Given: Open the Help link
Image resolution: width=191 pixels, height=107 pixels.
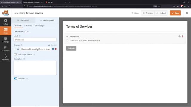Looking at the screenshot, I should click(x=135, y=13).
